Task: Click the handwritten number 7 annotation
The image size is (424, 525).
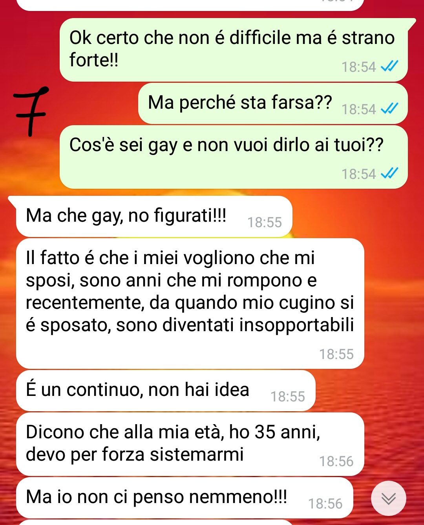Action: coord(31,111)
